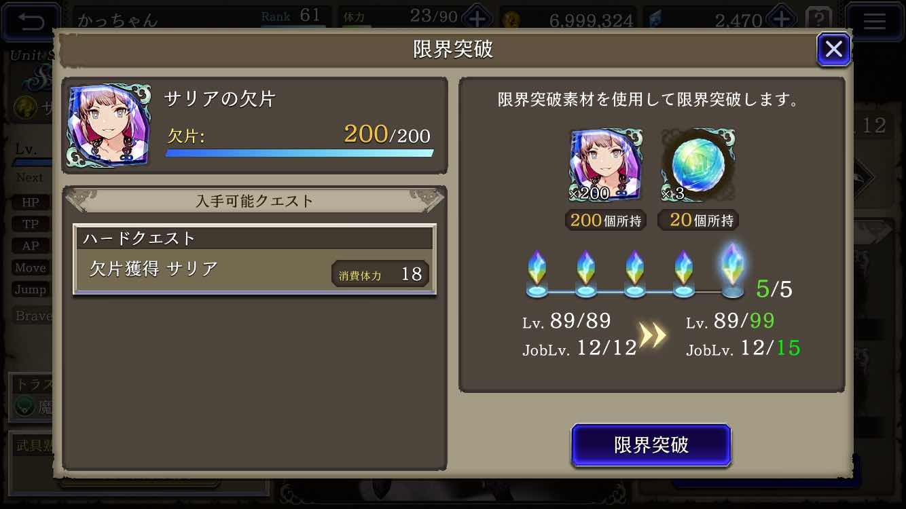Open the help question mark icon

click(x=820, y=19)
